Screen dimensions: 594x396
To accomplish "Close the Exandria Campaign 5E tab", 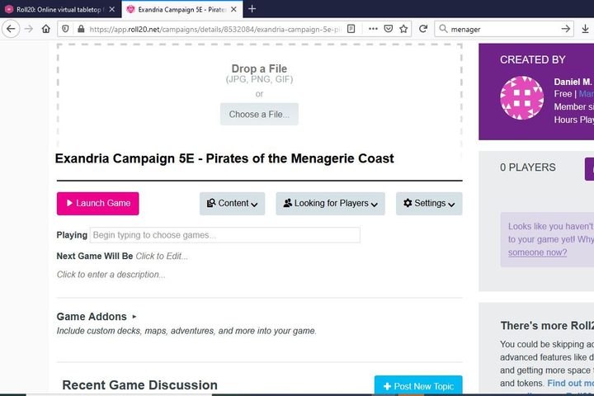I will tap(233, 9).
